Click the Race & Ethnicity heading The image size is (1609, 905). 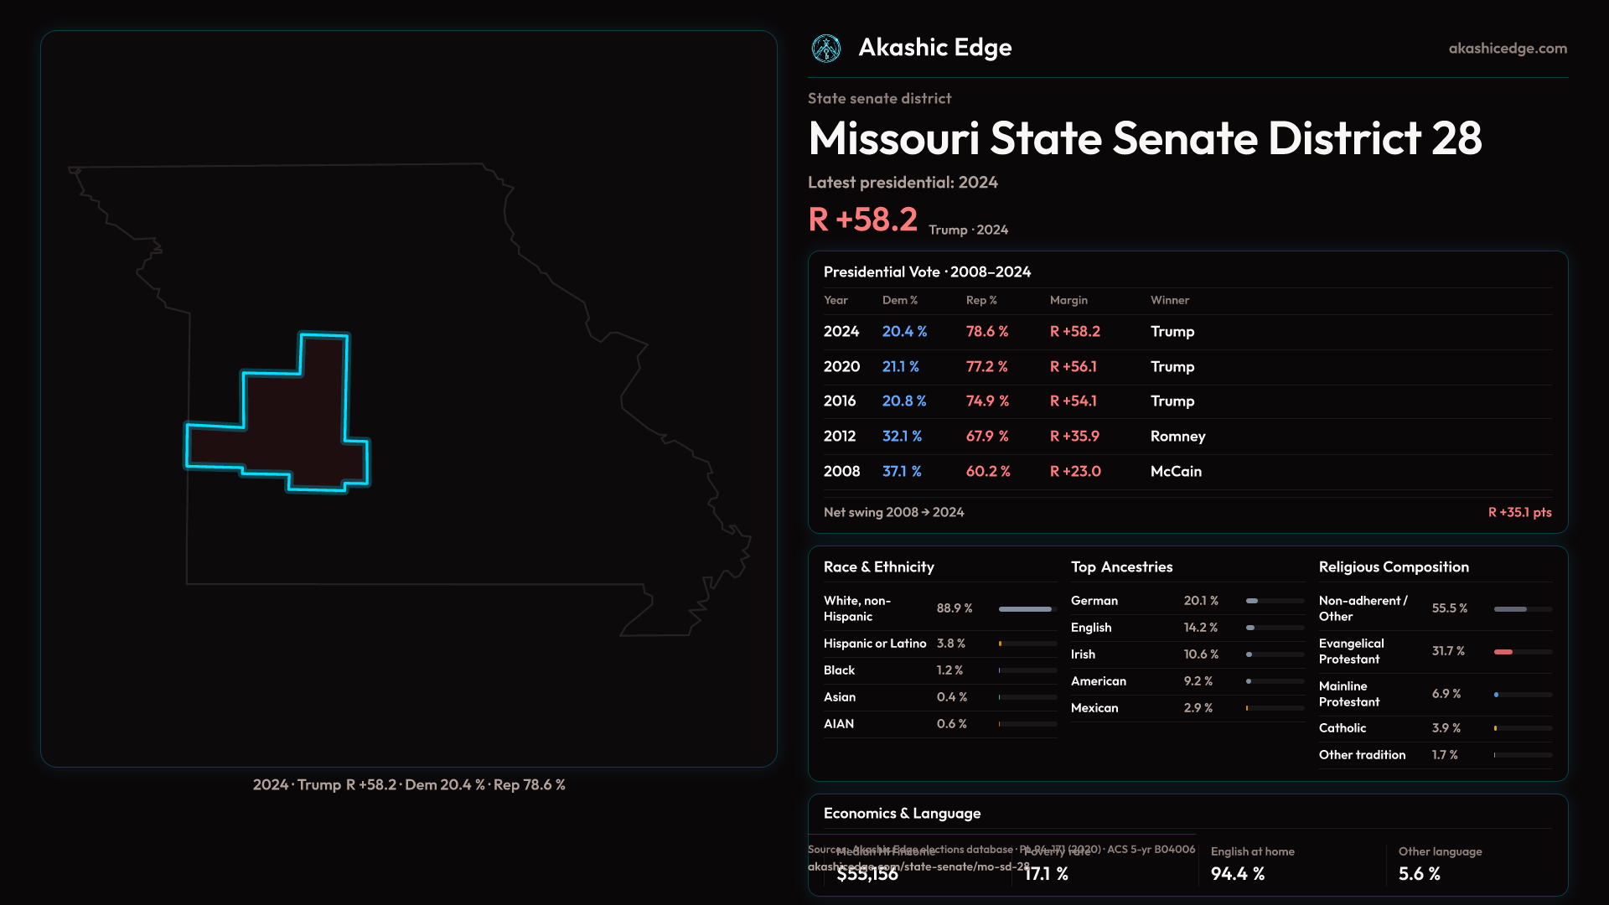[x=878, y=567]
